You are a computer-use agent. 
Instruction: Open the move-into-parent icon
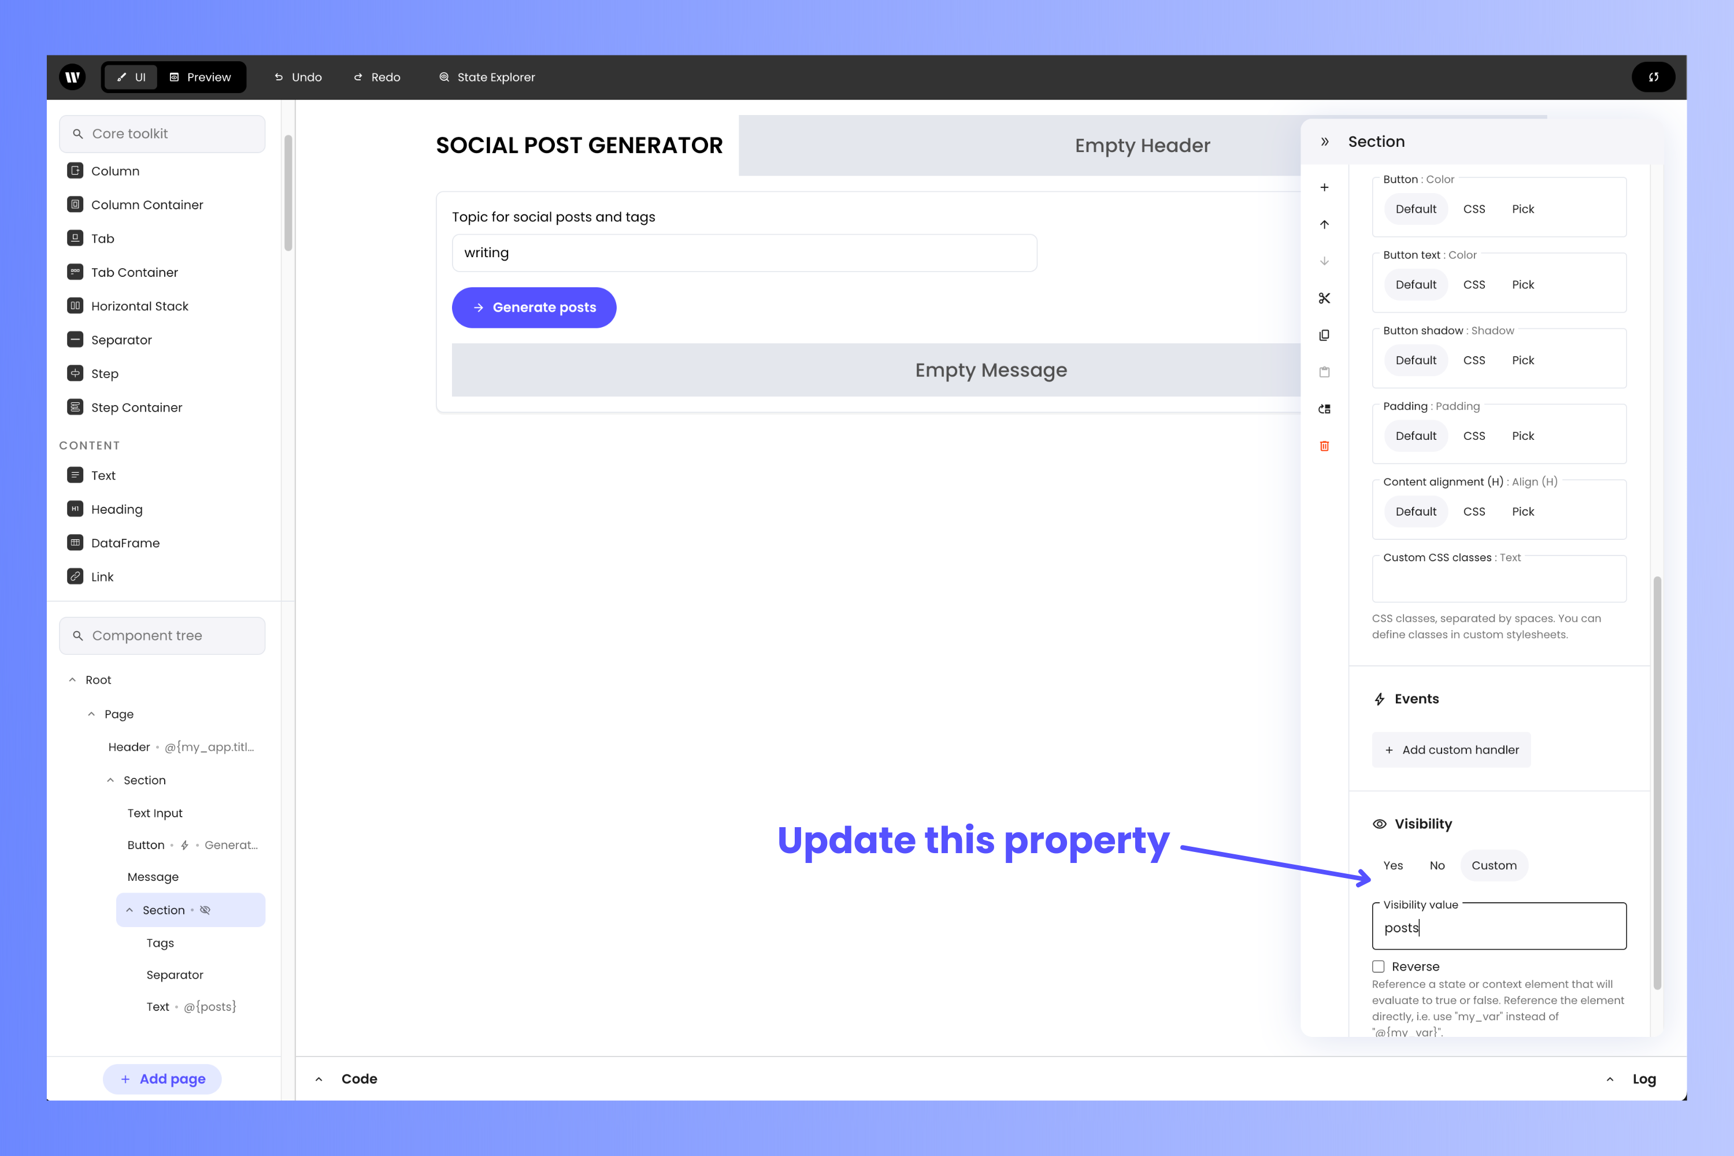point(1325,409)
